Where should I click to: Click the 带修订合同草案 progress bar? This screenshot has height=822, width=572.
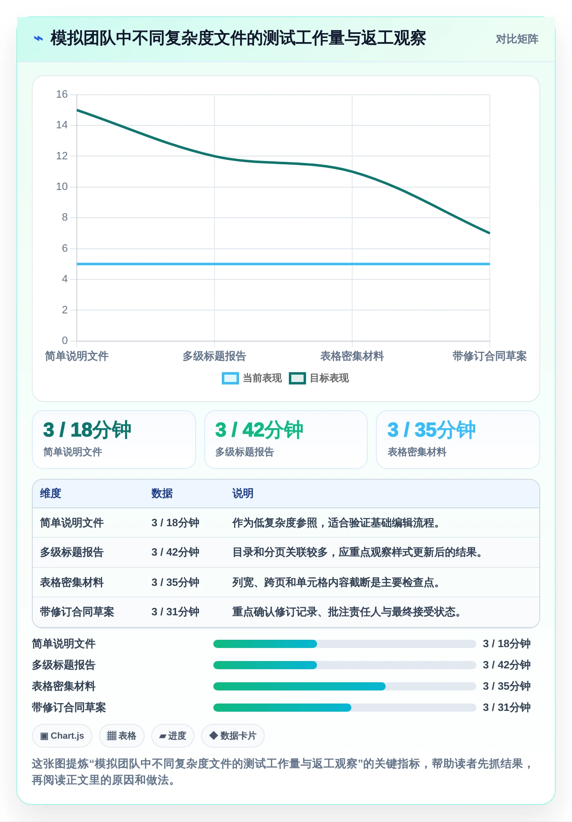click(344, 708)
